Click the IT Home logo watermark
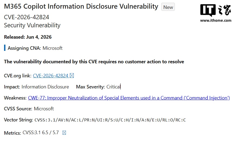235x142 pixels. 215,10
